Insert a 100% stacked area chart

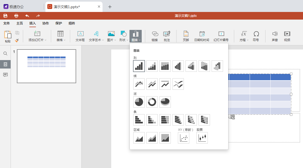tap(165, 138)
